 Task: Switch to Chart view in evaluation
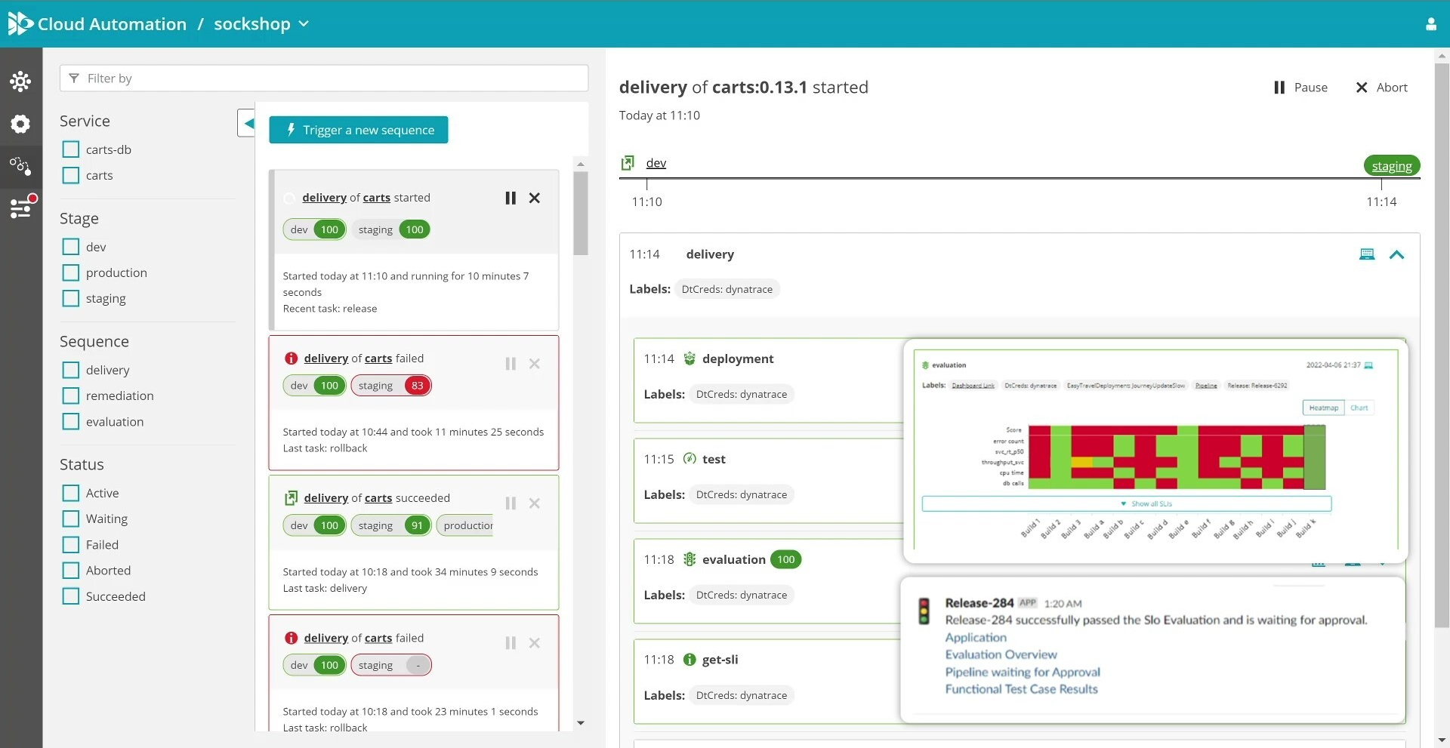1359,408
